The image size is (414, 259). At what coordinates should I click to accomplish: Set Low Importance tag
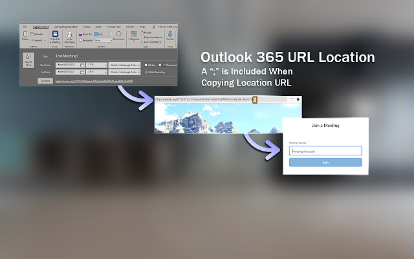tap(151, 41)
